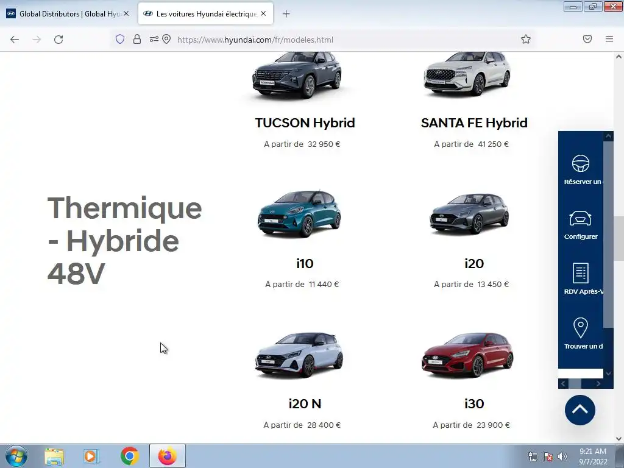Click the forward navigation arrow
624x468 pixels.
37,40
